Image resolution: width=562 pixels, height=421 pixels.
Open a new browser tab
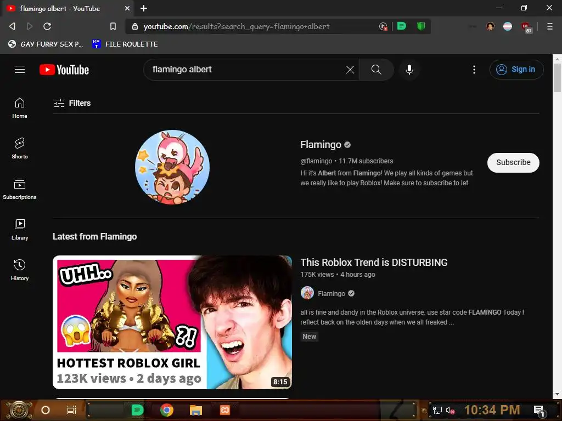point(144,8)
